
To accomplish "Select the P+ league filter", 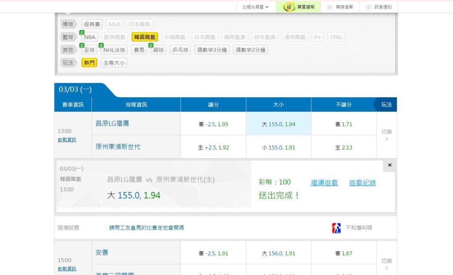I will 318,37.
